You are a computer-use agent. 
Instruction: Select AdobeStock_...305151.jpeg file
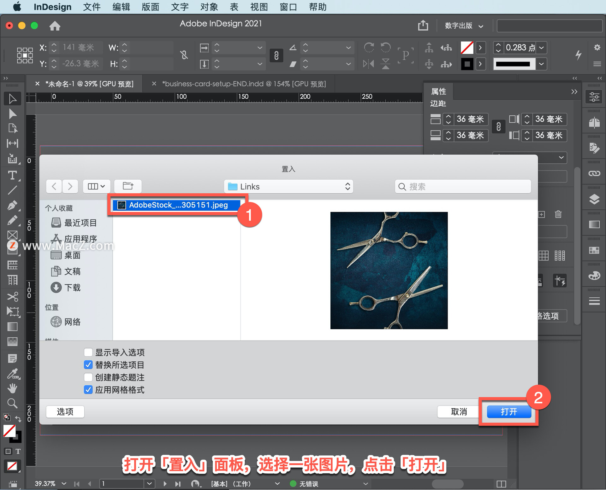pyautogui.click(x=177, y=205)
